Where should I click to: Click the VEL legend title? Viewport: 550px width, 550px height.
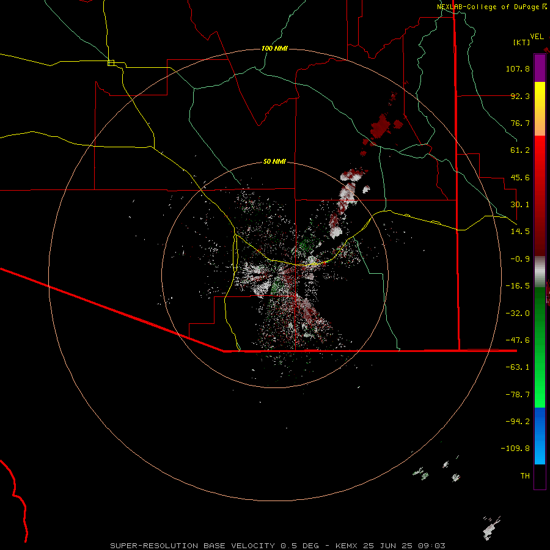537,36
